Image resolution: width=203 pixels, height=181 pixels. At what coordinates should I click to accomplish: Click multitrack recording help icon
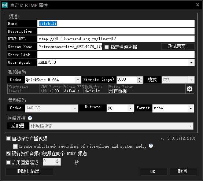151,146
